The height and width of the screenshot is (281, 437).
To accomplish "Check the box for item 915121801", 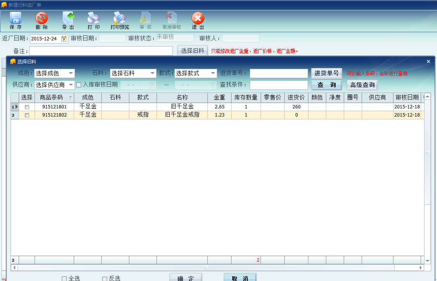I will click(x=27, y=107).
